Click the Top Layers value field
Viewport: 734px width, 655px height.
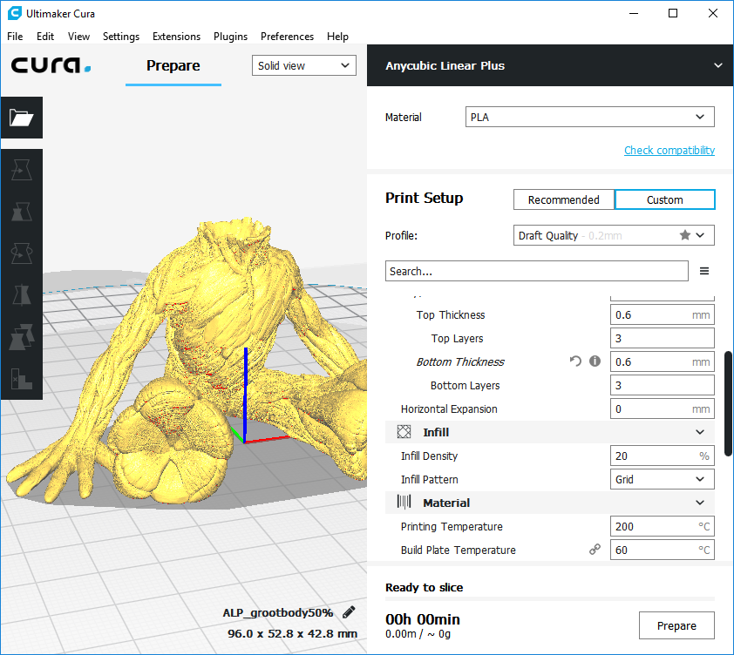pyautogui.click(x=662, y=338)
